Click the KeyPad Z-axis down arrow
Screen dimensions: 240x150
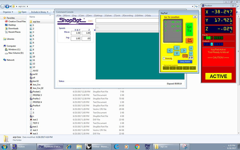click(191, 54)
